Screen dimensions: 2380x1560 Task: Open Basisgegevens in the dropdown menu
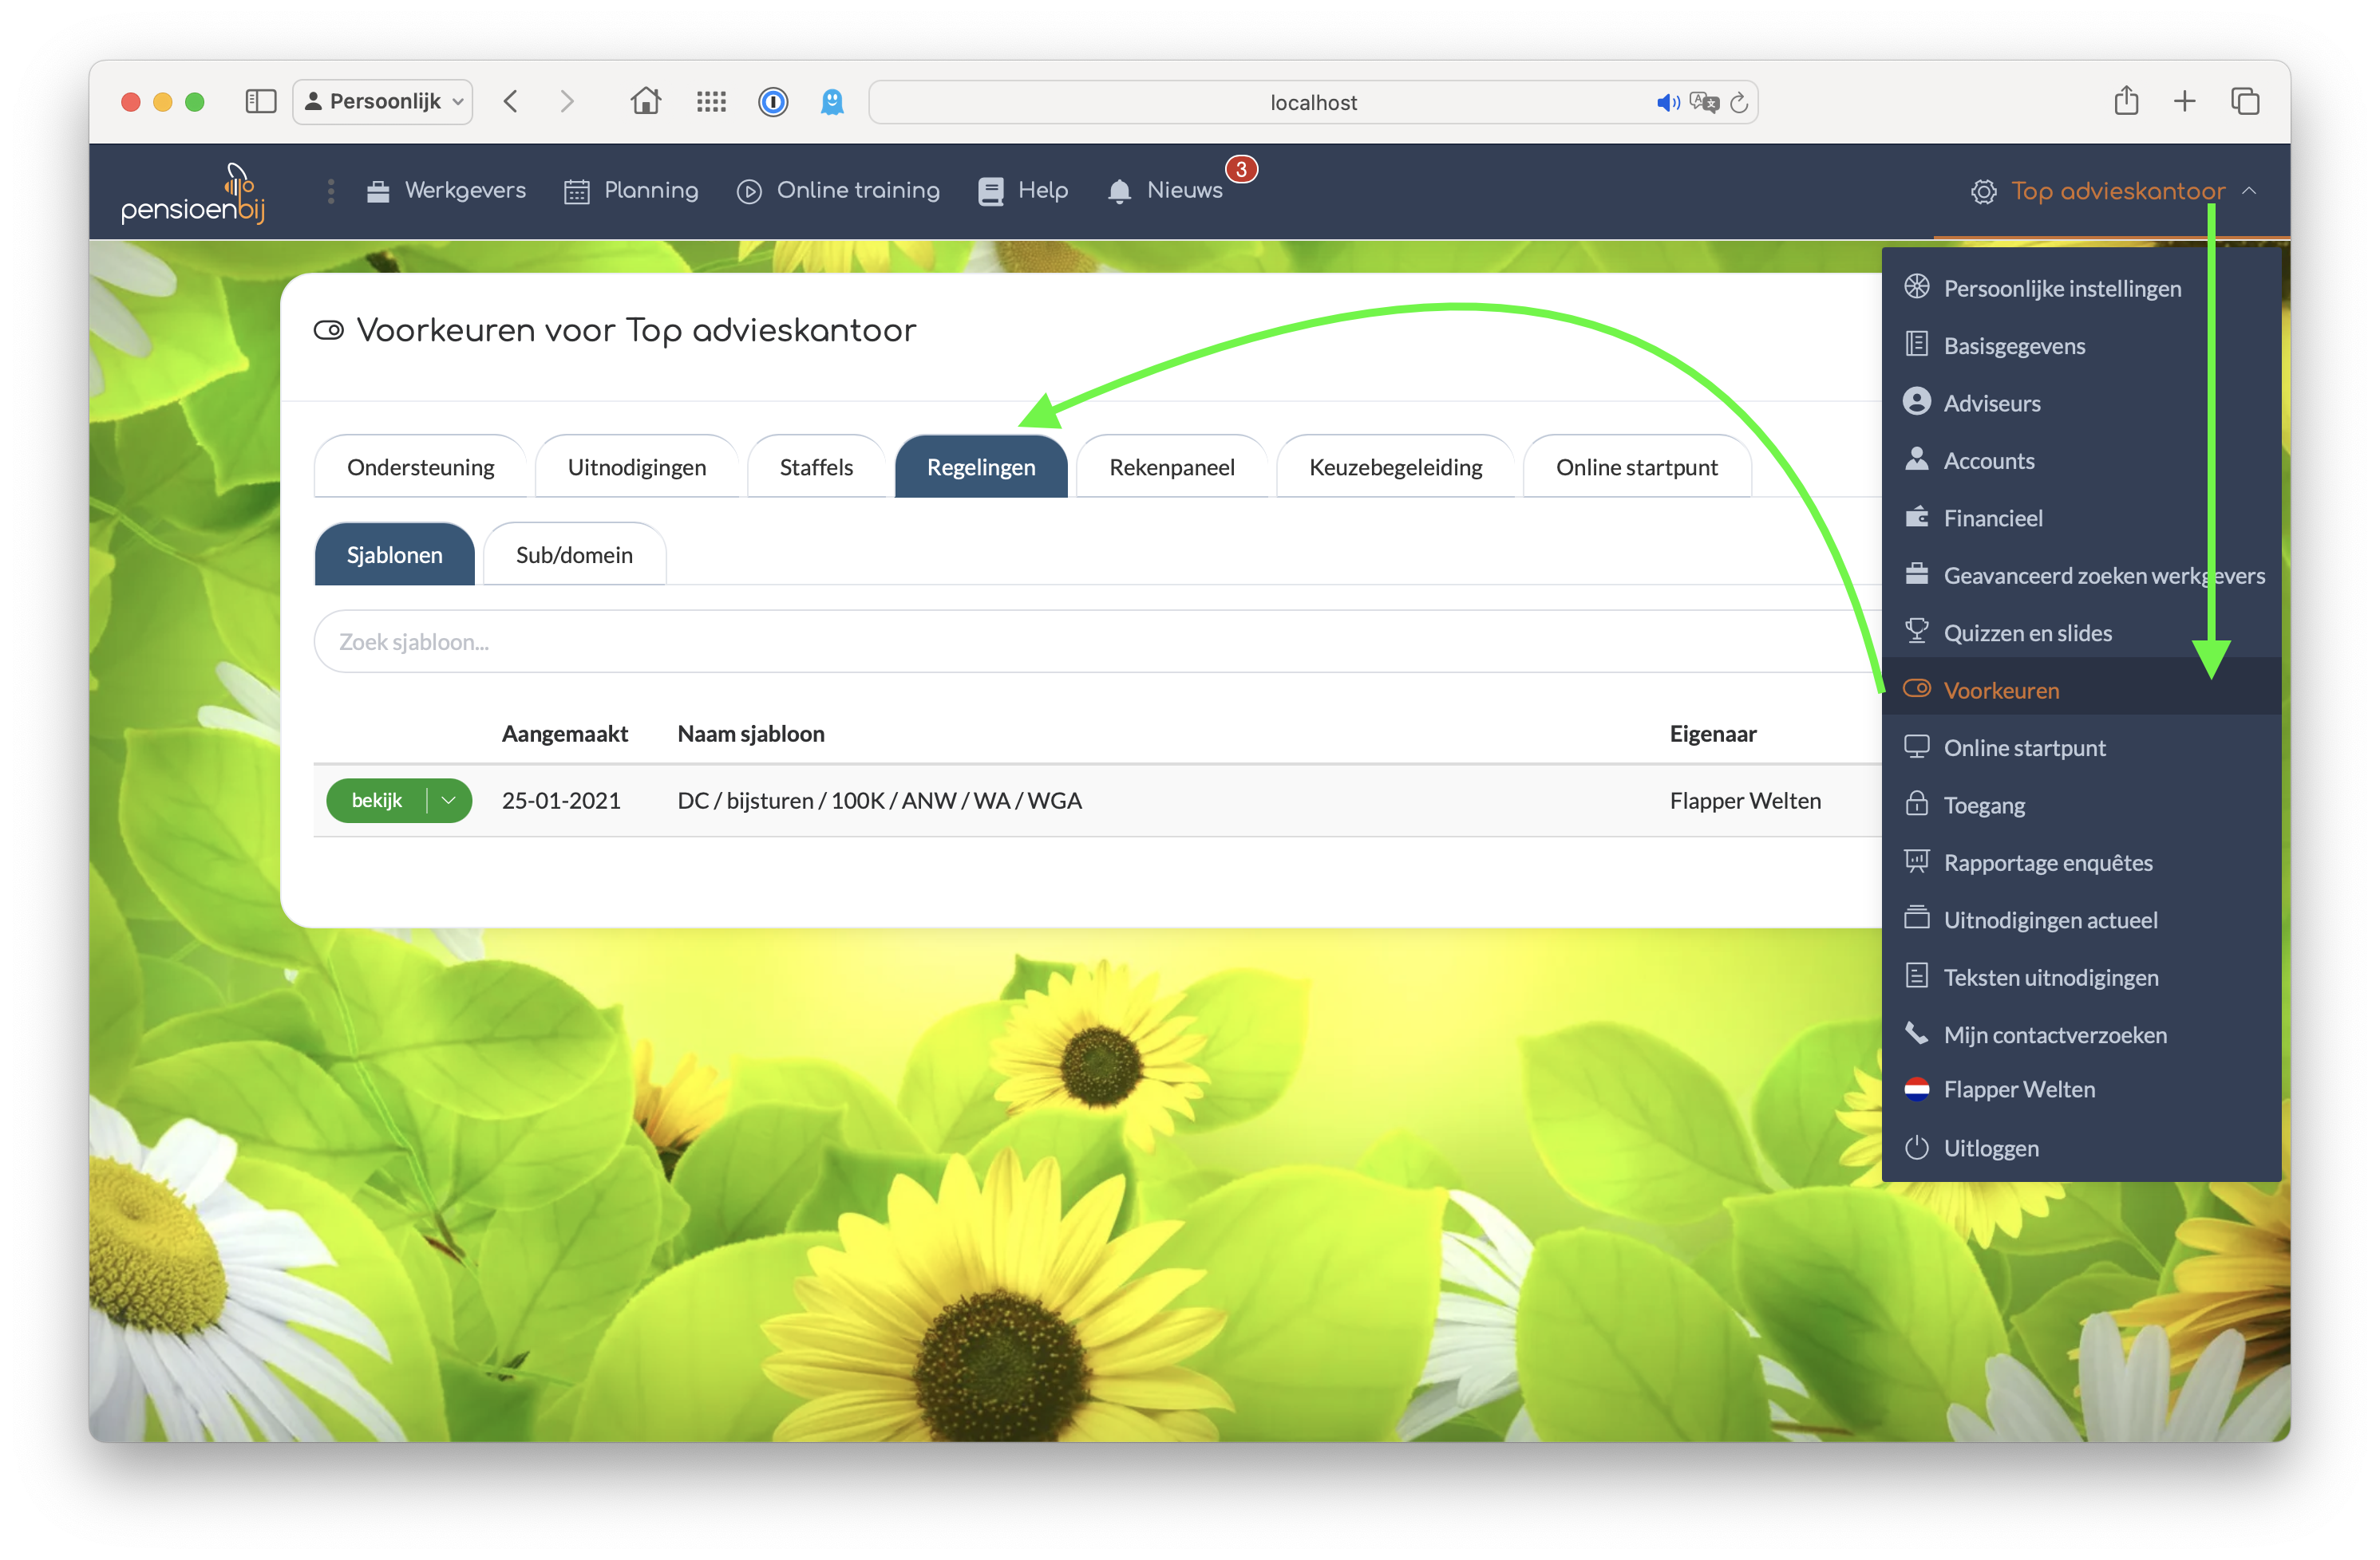pos(2081,346)
